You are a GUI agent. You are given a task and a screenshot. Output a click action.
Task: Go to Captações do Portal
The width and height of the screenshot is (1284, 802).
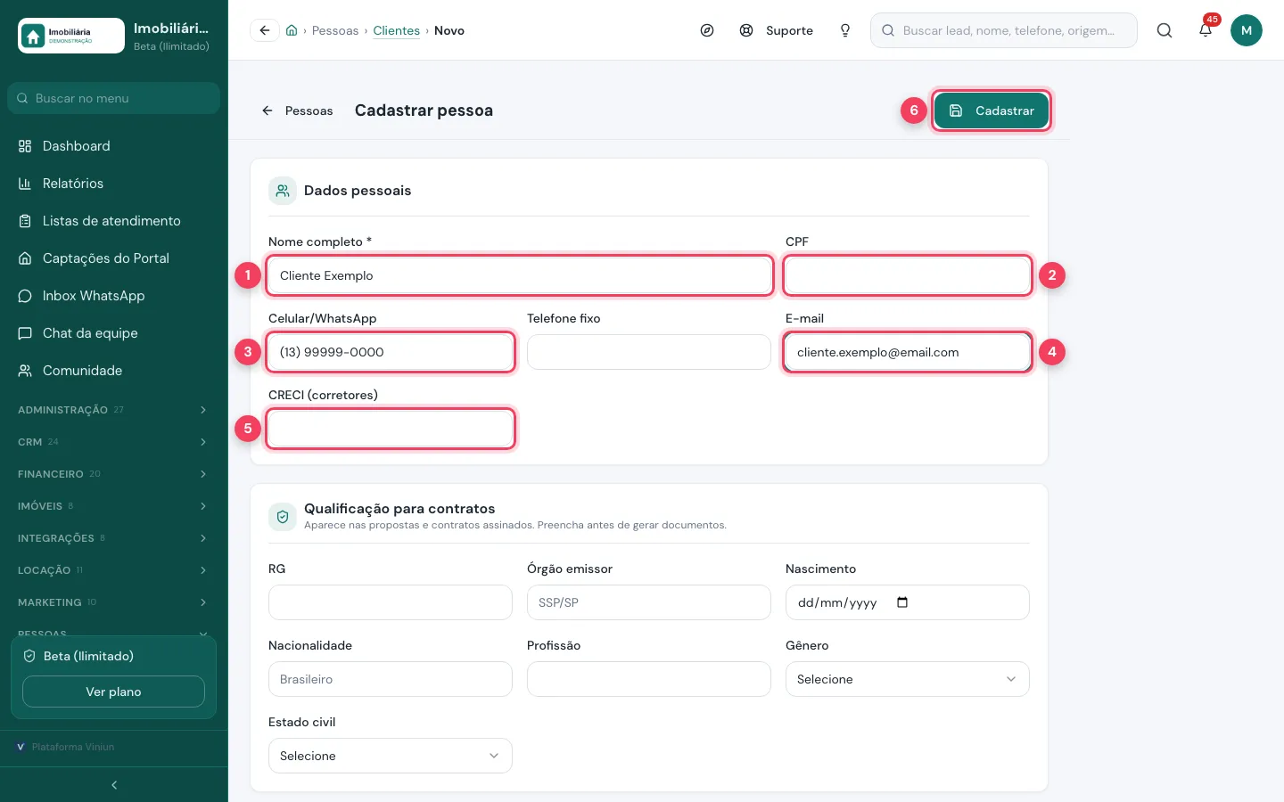tap(114, 258)
